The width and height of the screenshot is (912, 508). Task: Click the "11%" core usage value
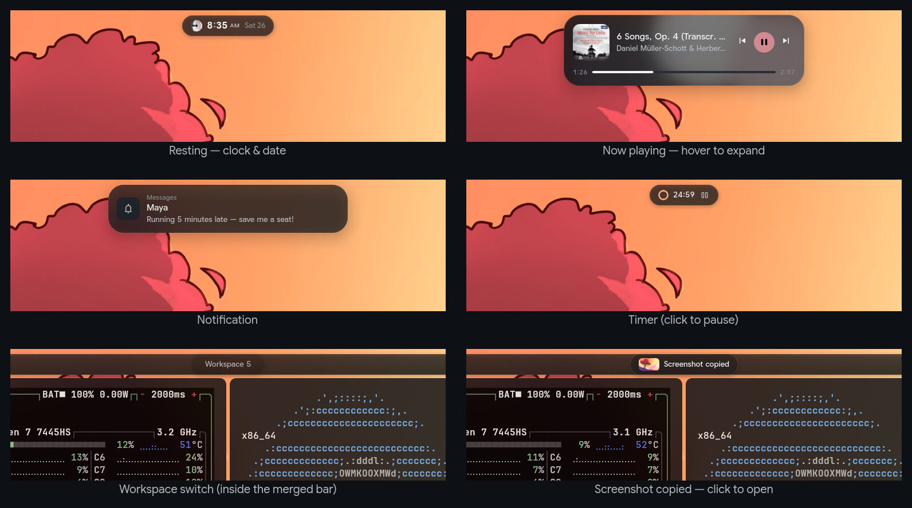coord(536,458)
